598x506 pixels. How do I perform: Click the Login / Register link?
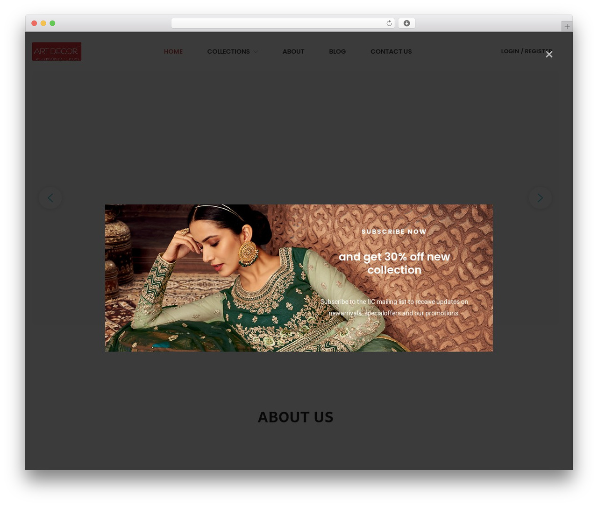point(527,51)
